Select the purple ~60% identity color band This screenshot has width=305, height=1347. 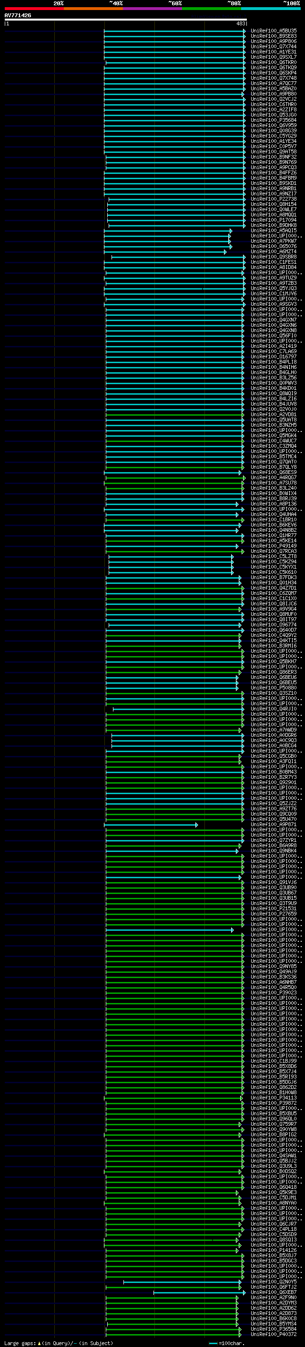click(153, 9)
